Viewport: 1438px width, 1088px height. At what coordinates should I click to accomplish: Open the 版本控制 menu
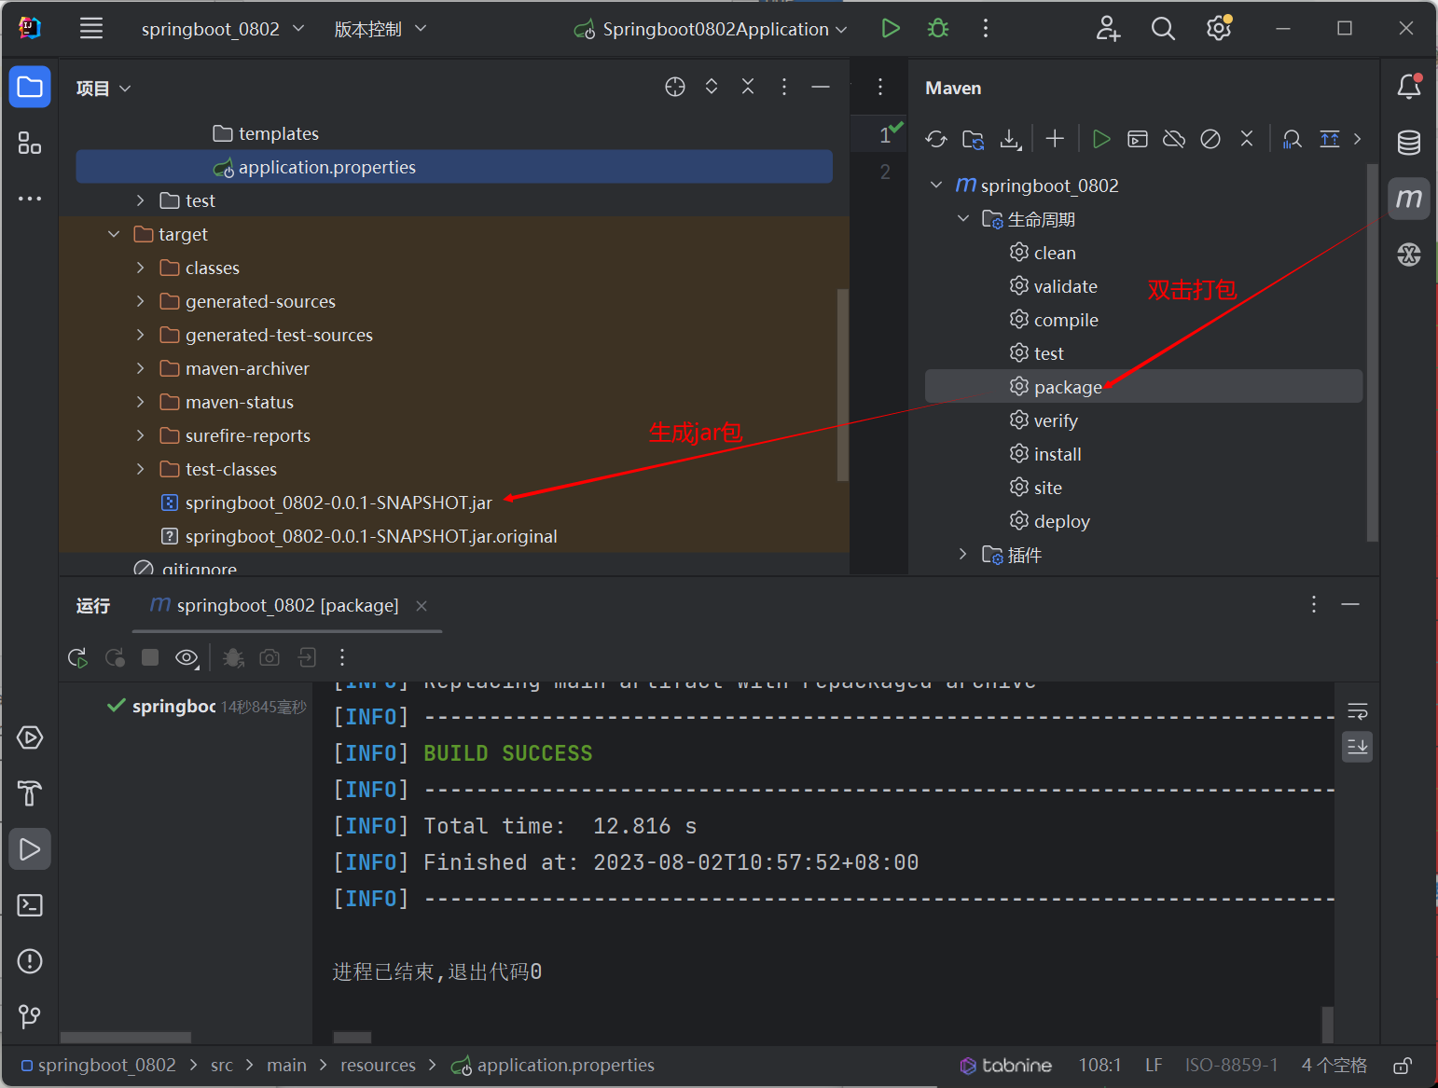point(379,28)
